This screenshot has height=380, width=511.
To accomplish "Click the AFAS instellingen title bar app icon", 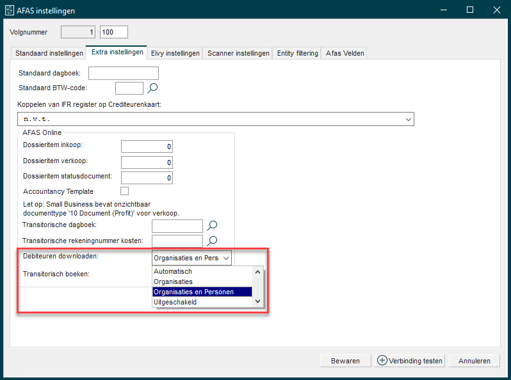I will tap(10, 10).
